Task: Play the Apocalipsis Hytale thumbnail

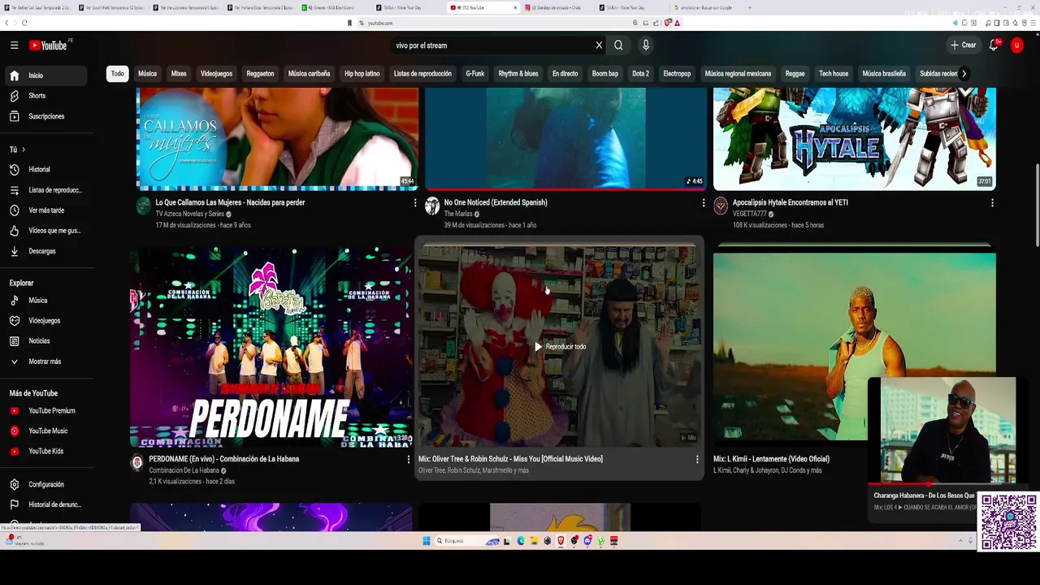Action: (x=854, y=139)
